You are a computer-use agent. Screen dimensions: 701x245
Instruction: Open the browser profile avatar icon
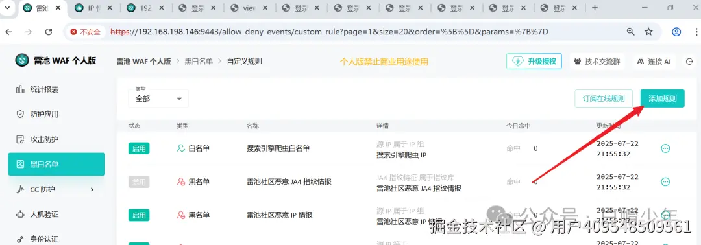pos(676,32)
